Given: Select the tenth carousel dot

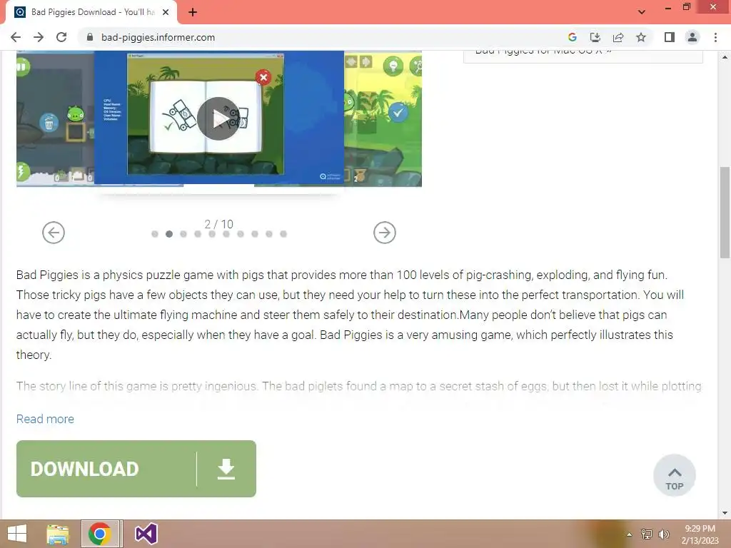Looking at the screenshot, I should (283, 234).
